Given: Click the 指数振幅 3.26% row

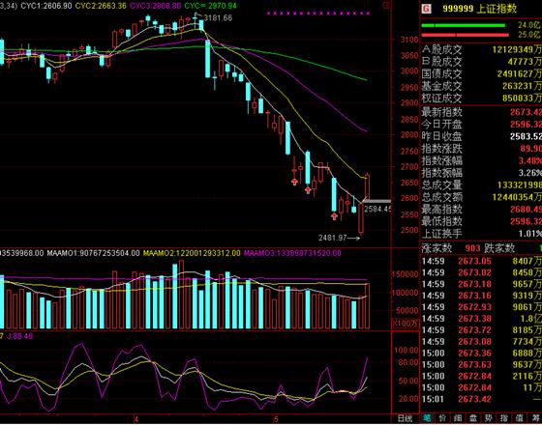Looking at the screenshot, I should coord(482,173).
